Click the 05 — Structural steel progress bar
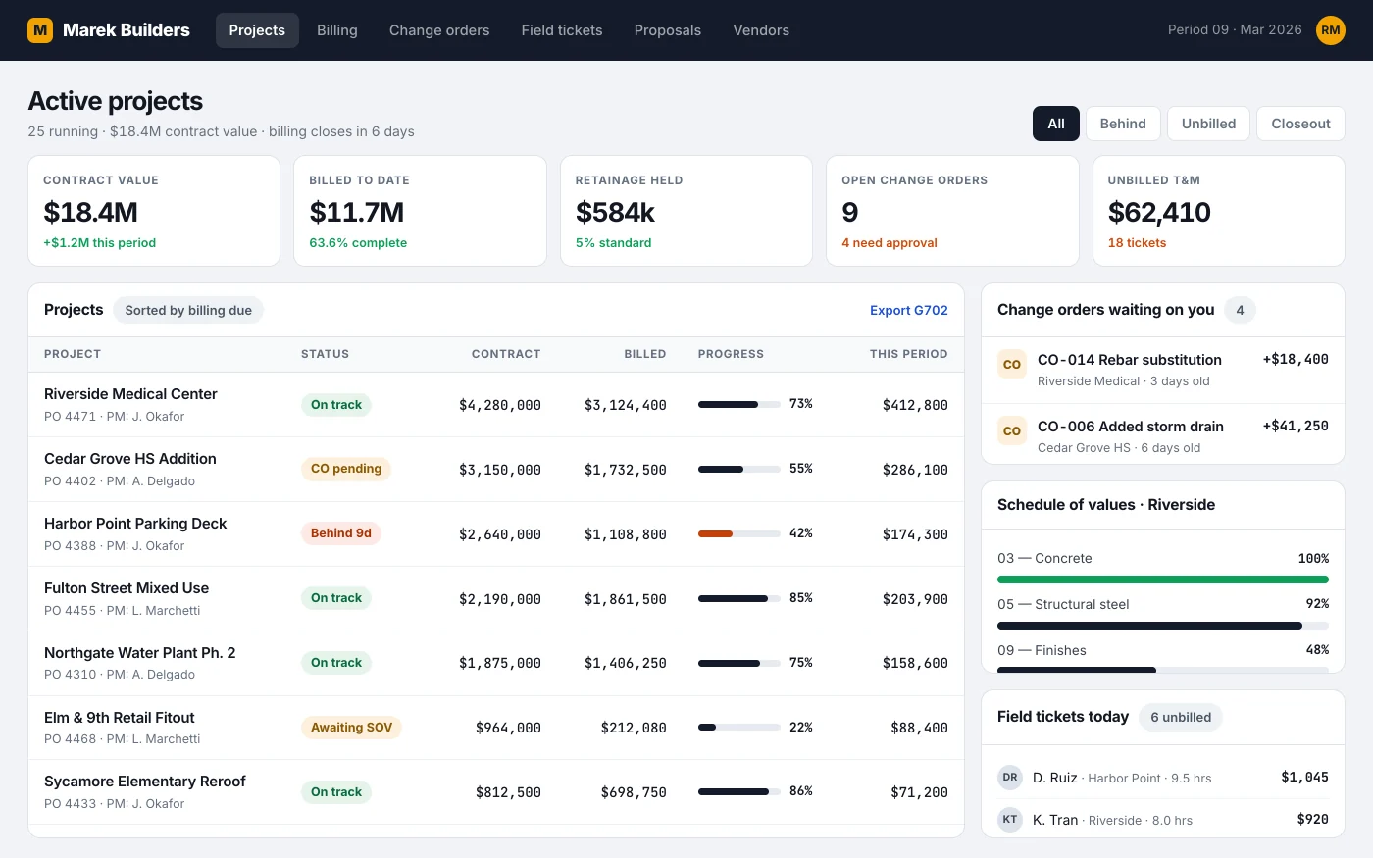This screenshot has width=1373, height=858. (x=1163, y=626)
